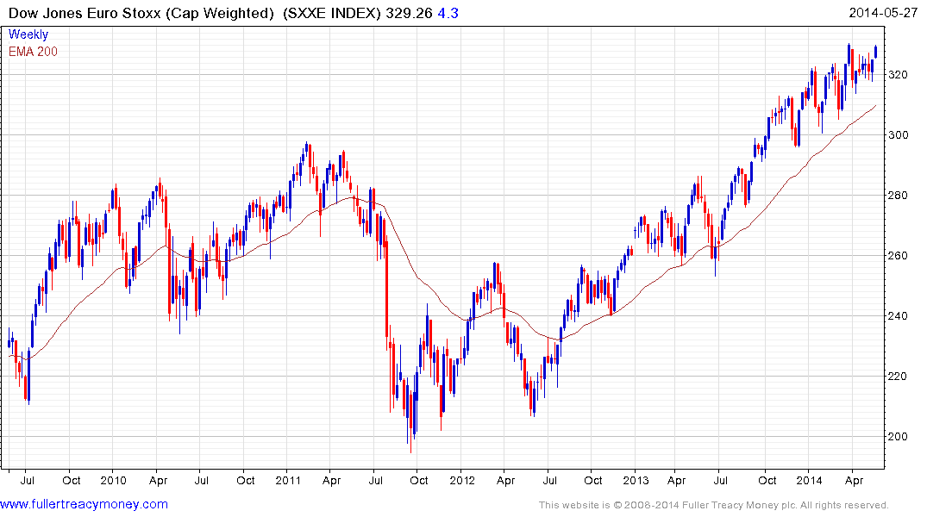Click the '(SXXE INDEX)' ticker text

[332, 13]
